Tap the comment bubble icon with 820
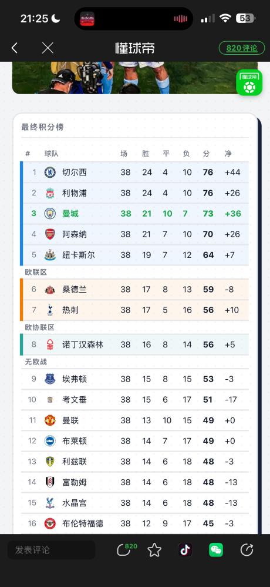 pyautogui.click(x=127, y=549)
